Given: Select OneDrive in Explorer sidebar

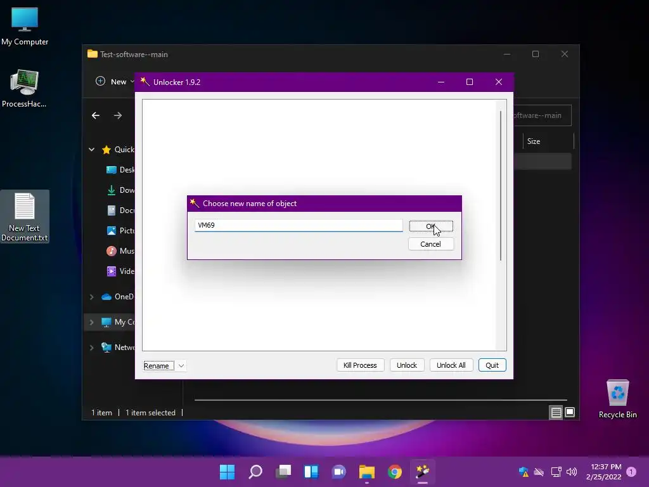Looking at the screenshot, I should pyautogui.click(x=118, y=297).
